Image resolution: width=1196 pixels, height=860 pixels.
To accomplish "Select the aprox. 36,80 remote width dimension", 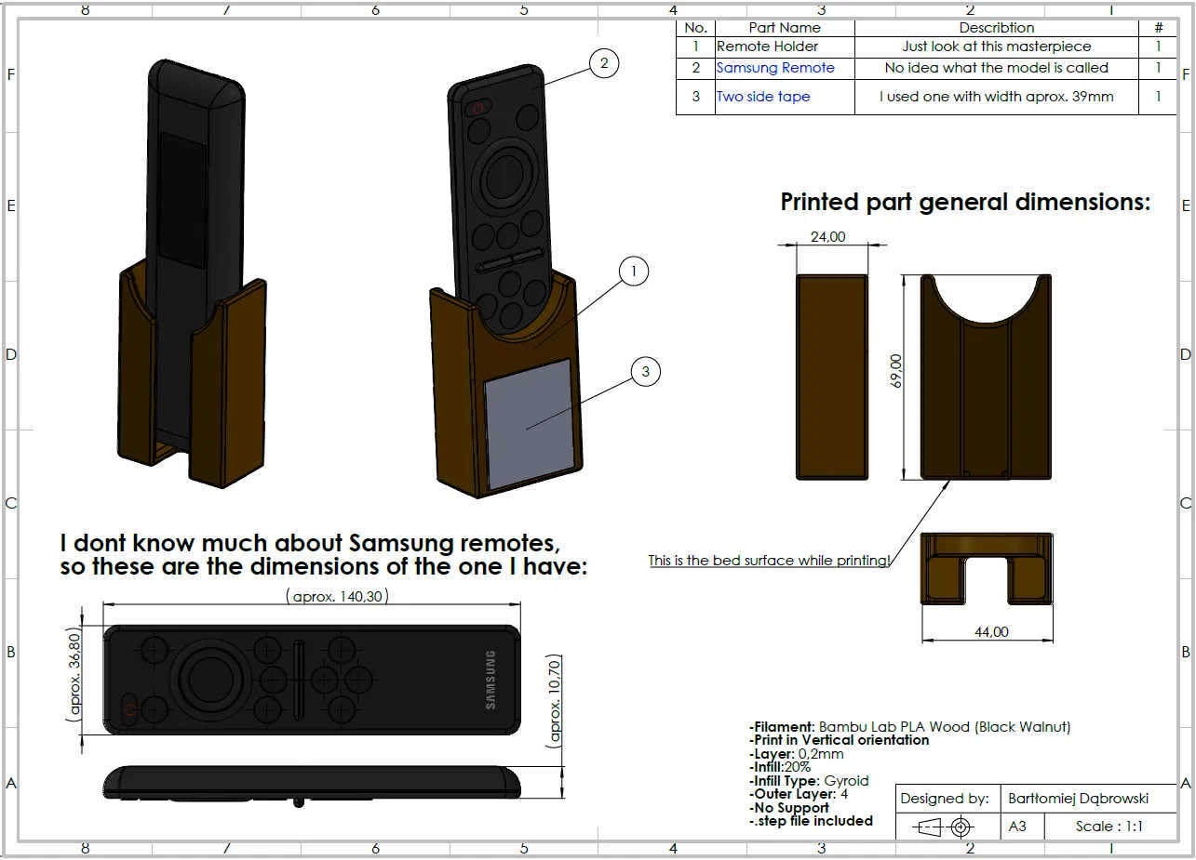I will [x=74, y=675].
